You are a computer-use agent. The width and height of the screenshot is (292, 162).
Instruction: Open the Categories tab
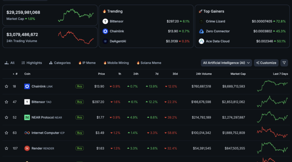click(59, 63)
